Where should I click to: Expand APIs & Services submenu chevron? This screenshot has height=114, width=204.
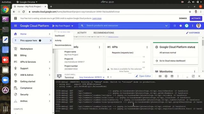[x=49, y=62]
